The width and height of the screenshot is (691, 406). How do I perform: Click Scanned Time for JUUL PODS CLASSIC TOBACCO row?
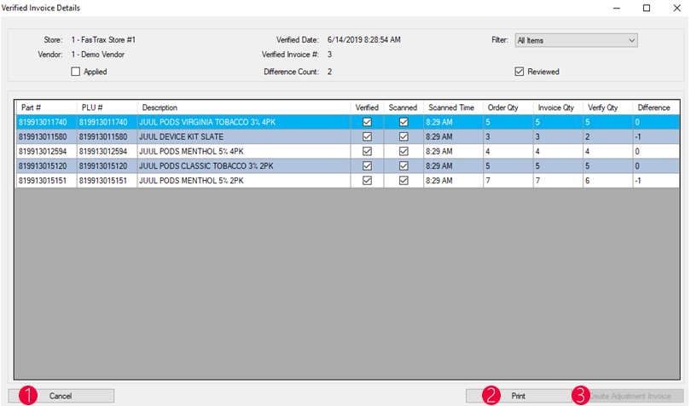click(453, 165)
